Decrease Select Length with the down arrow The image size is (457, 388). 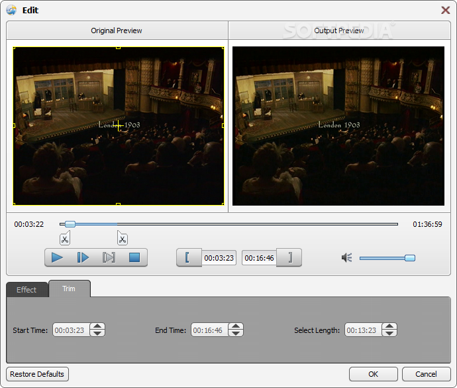[389, 334]
